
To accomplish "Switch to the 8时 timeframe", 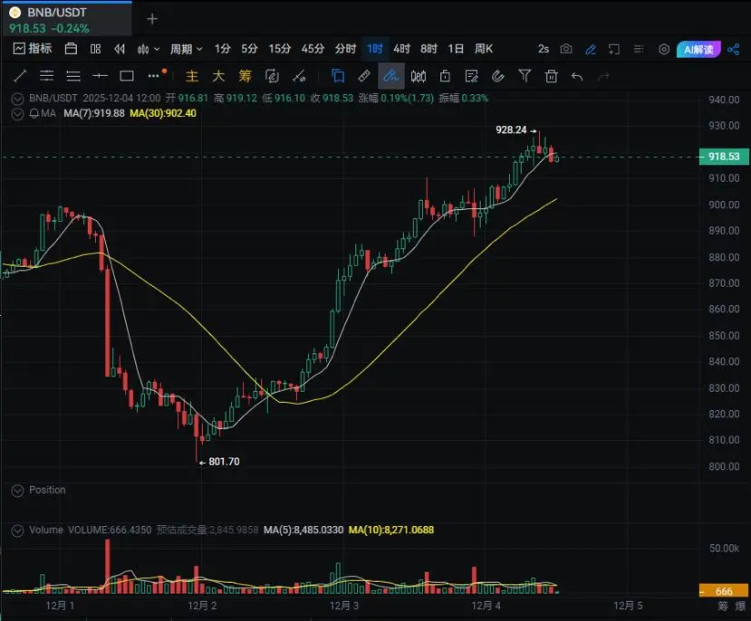I will (x=428, y=49).
